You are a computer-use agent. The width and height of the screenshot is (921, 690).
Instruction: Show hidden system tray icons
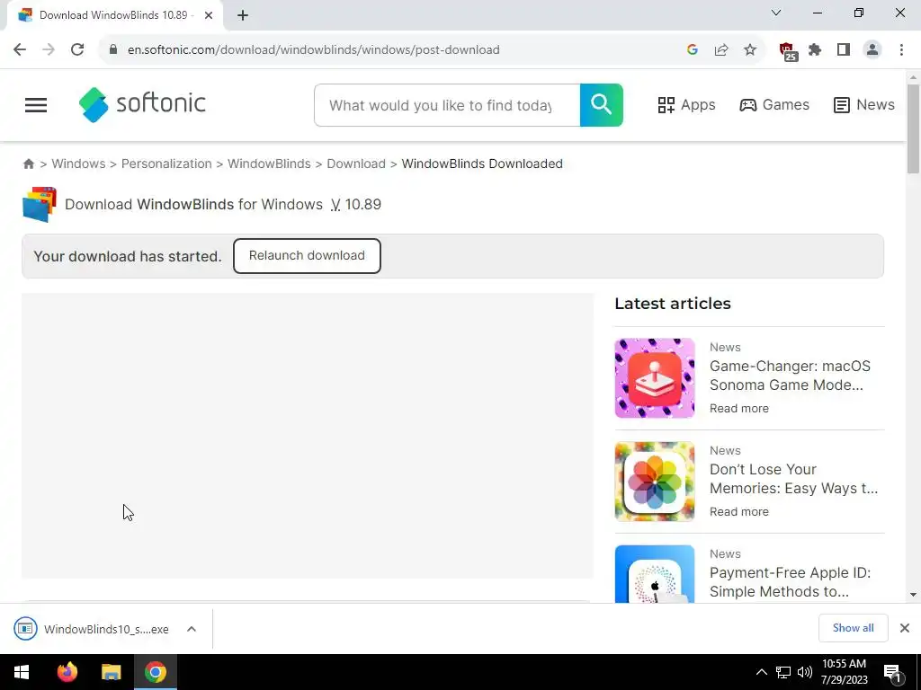pyautogui.click(x=761, y=672)
